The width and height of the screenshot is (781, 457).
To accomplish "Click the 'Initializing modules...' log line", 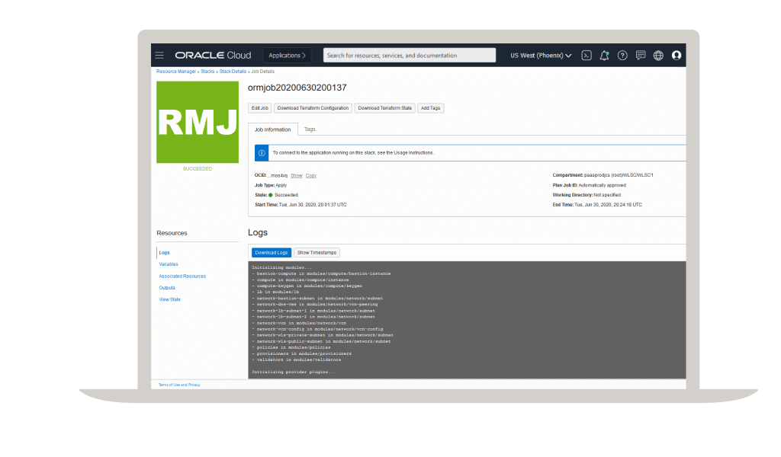I will 282,267.
